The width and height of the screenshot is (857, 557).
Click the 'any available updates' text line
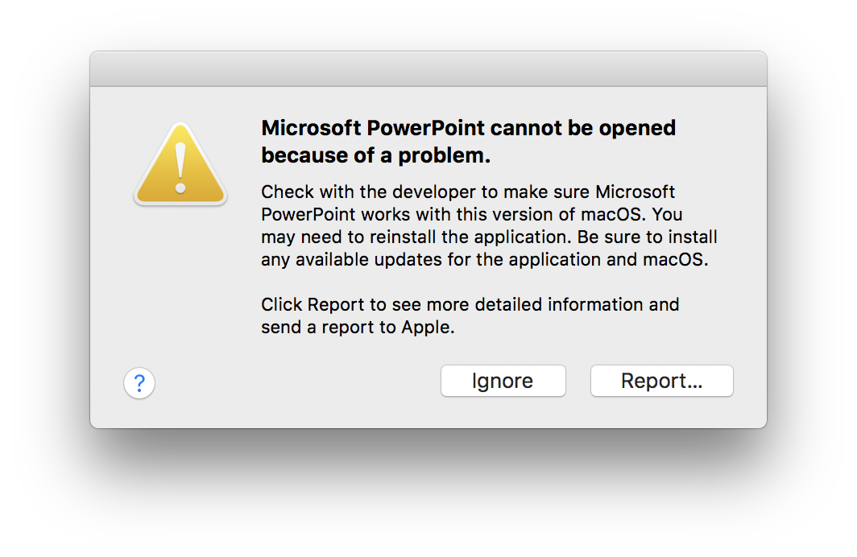tap(484, 259)
